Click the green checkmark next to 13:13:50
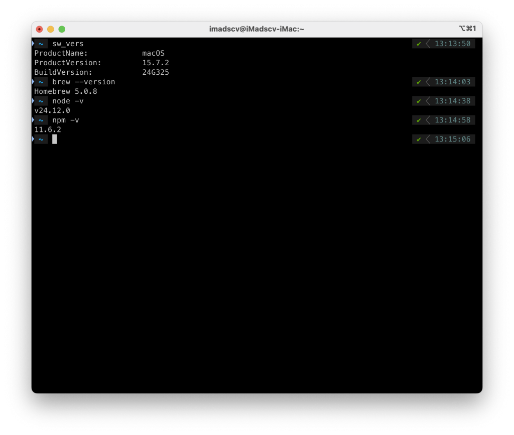 click(419, 44)
